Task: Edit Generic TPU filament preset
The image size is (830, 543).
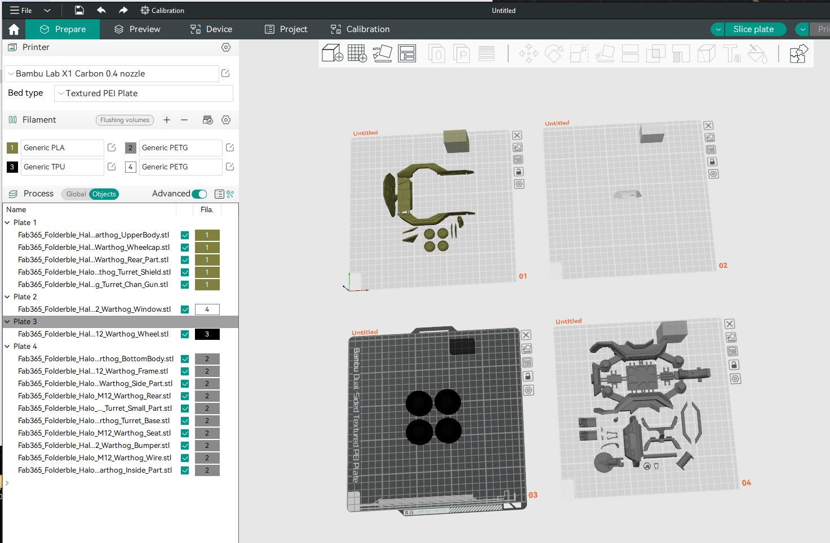Action: click(112, 167)
